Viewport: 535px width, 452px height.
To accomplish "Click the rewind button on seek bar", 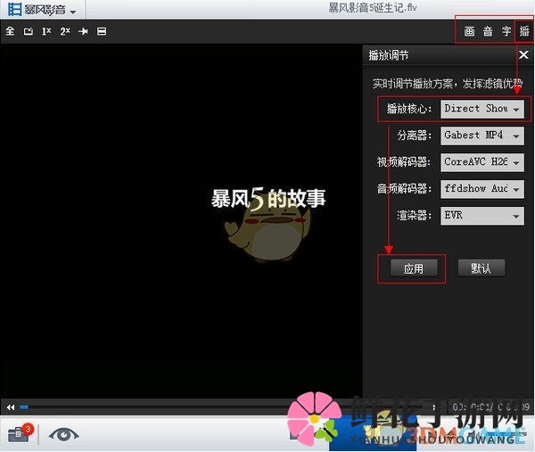I will [10, 407].
